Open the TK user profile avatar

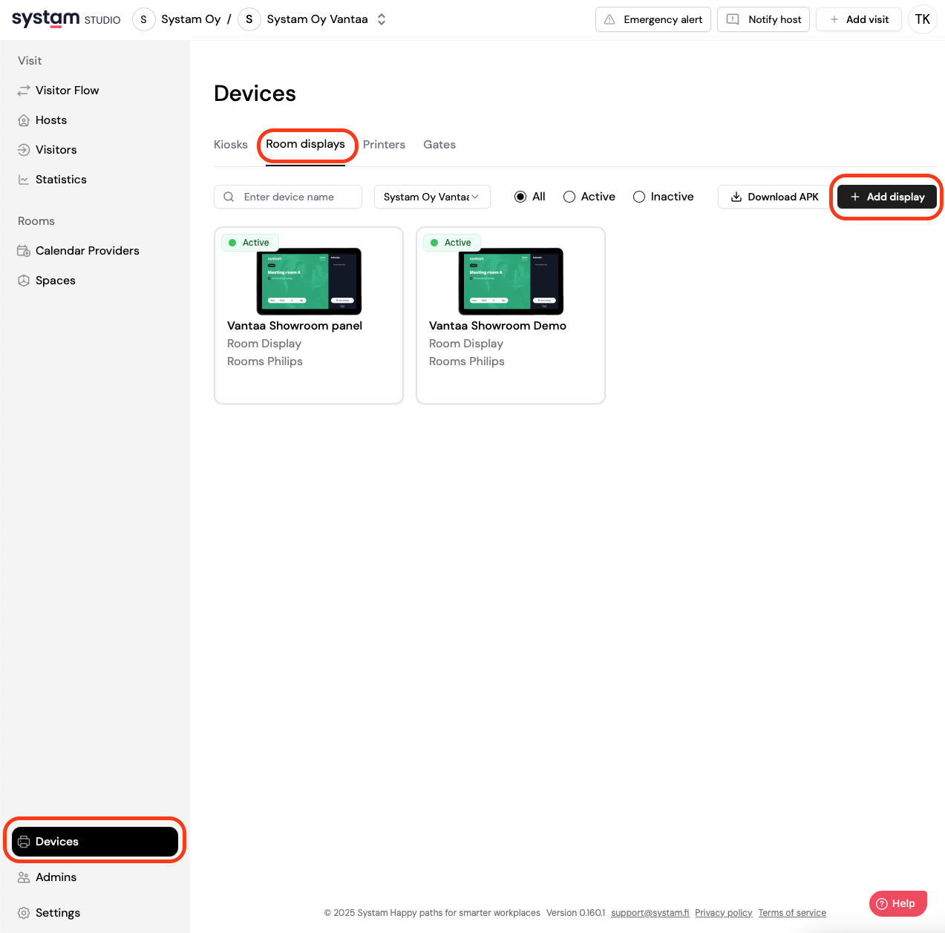(x=923, y=19)
